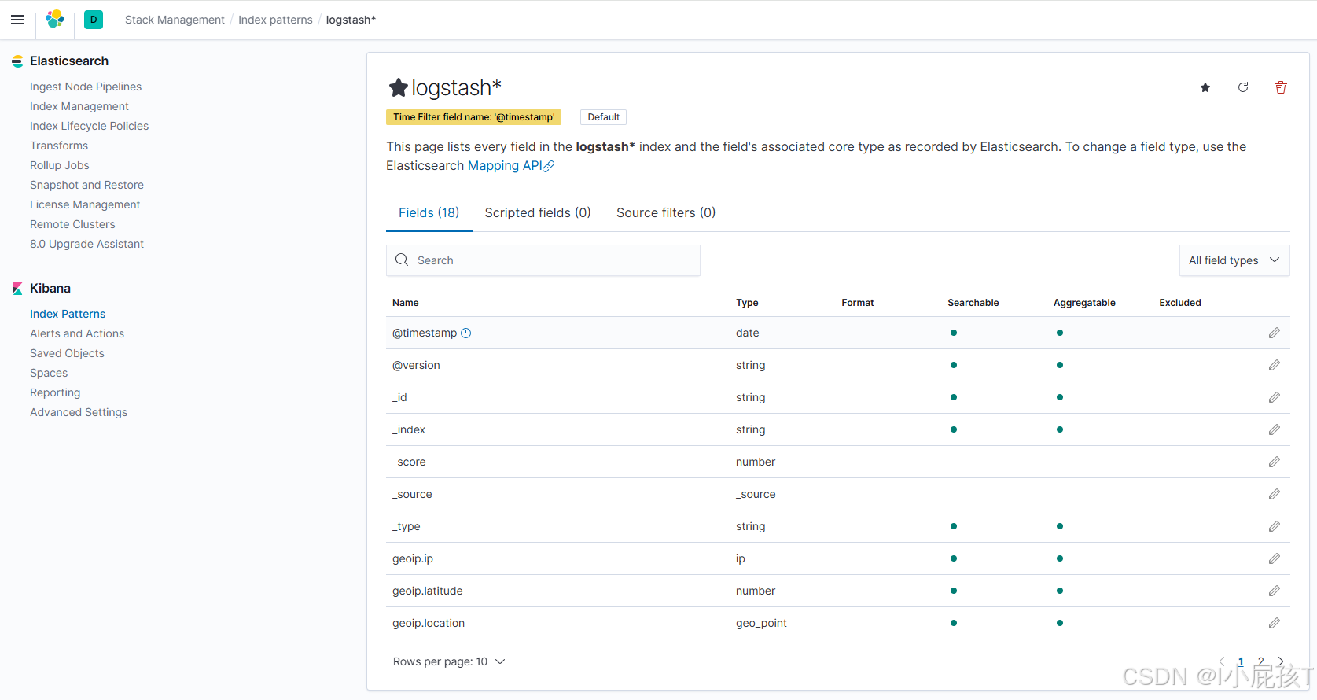Click the logstash* breadcrumb text
This screenshot has width=1317, height=700.
click(x=351, y=20)
